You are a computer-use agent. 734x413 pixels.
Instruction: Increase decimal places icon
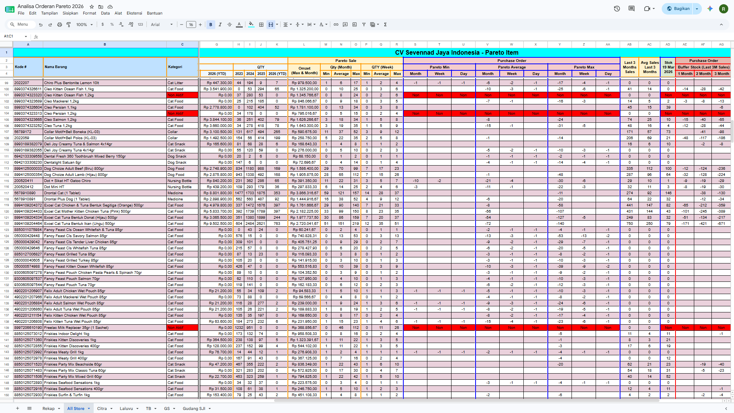[131, 24]
